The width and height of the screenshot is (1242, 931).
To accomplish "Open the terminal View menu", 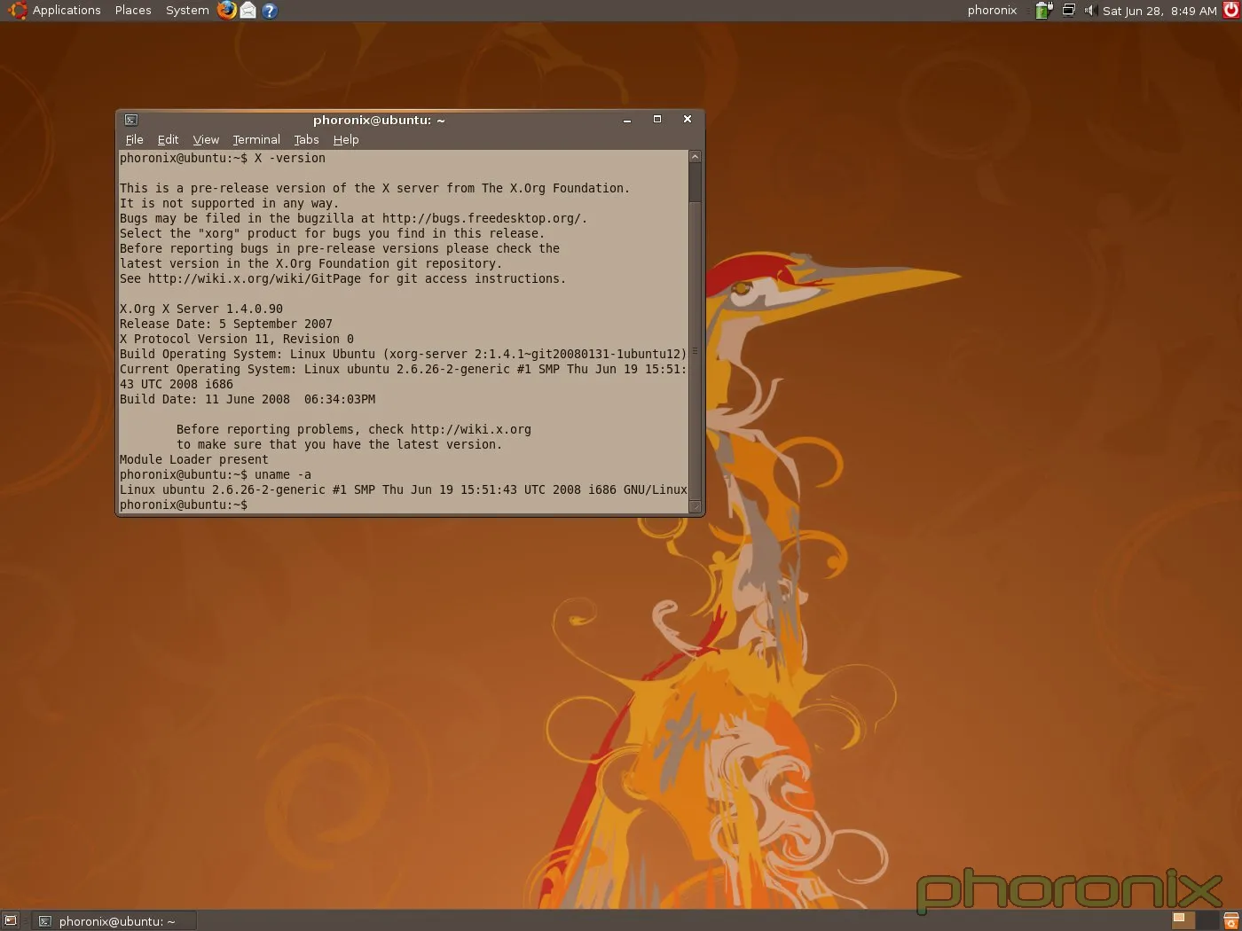I will tap(206, 139).
